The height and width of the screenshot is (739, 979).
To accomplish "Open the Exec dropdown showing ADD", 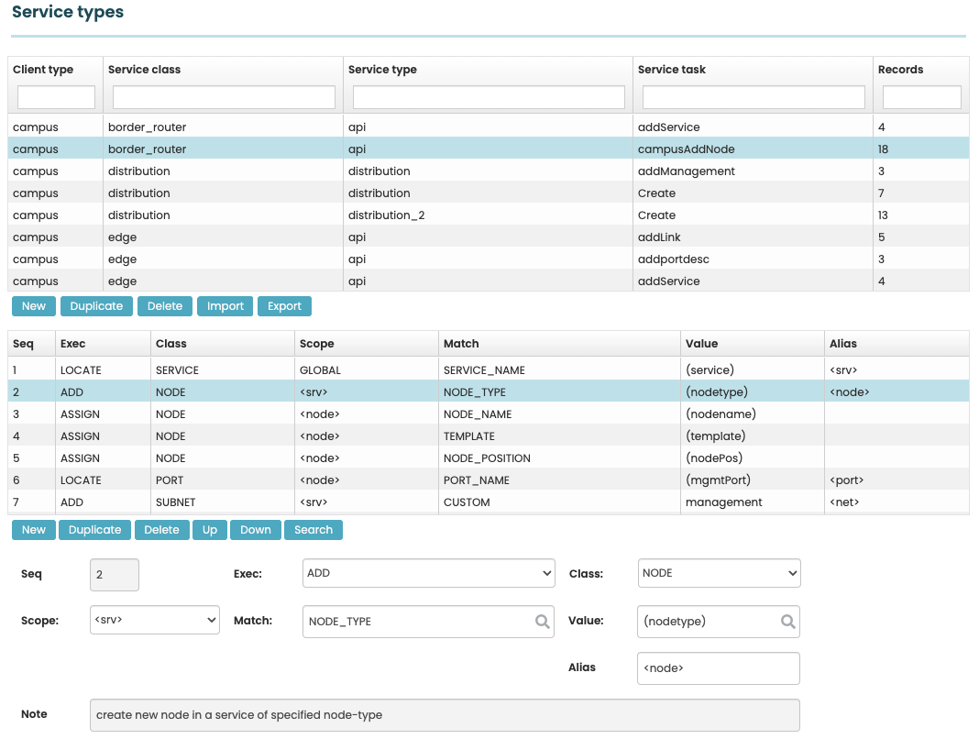I will pos(427,573).
